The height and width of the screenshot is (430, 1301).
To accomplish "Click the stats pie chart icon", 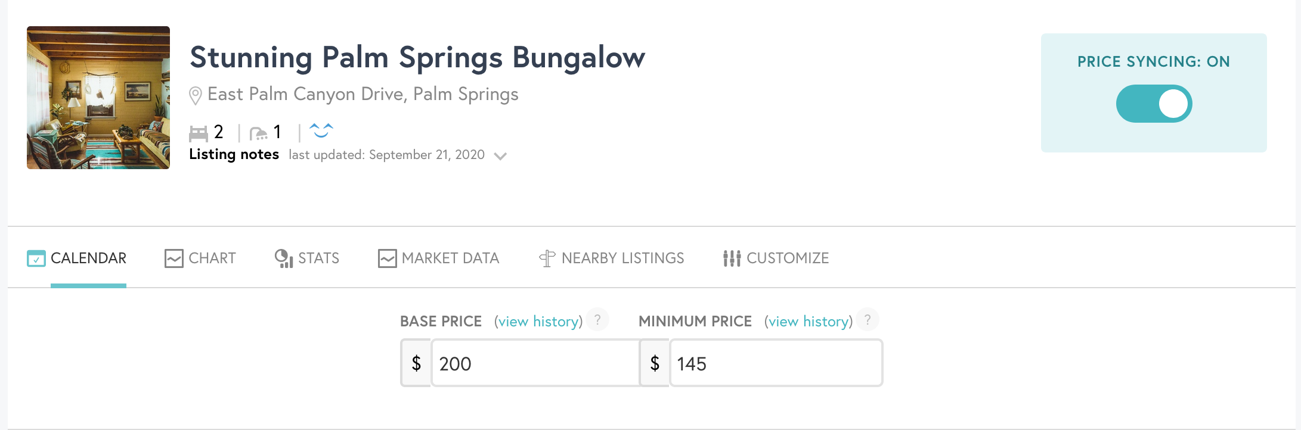I will pos(284,258).
